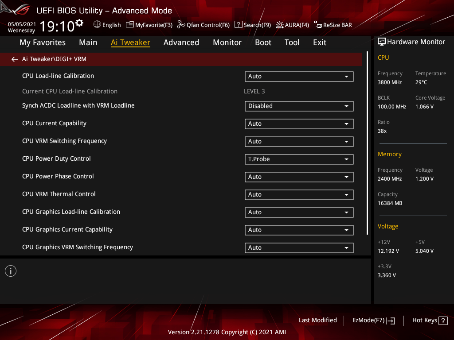This screenshot has width=454, height=340.
Task: Open the Search question-mark icon
Action: (x=238, y=25)
